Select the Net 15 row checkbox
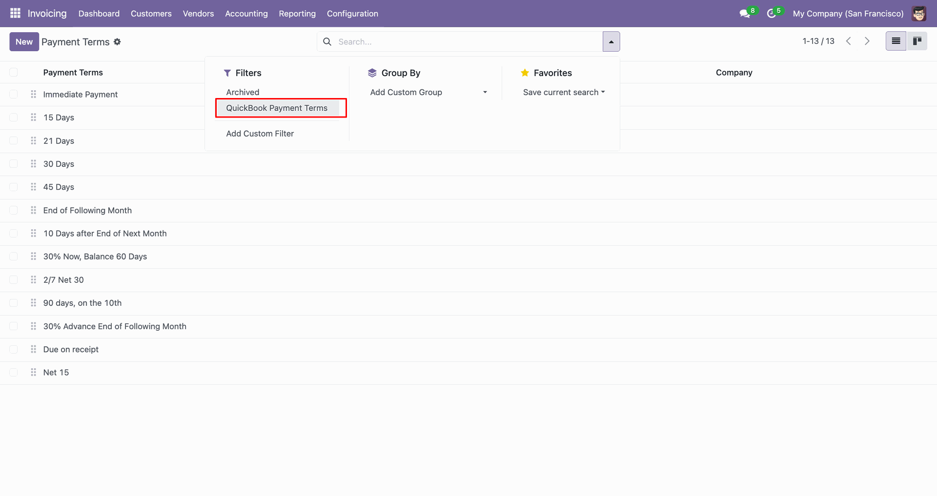 click(14, 373)
